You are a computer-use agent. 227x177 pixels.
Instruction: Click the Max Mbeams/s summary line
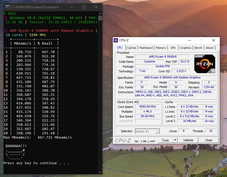[38, 137]
